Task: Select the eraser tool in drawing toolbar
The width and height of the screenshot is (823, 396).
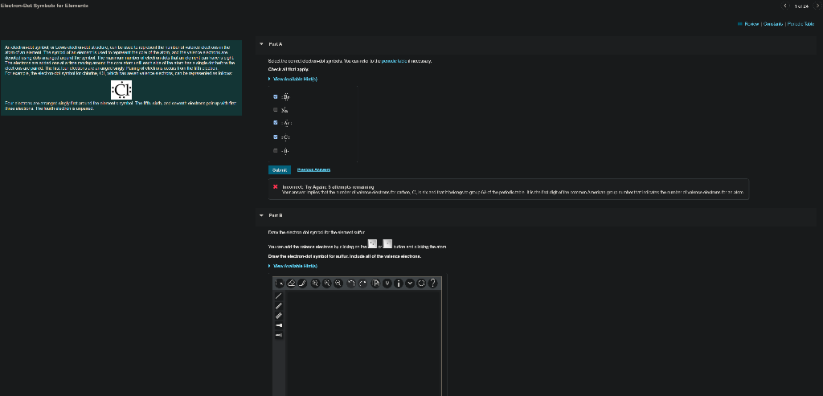Action: (x=291, y=284)
